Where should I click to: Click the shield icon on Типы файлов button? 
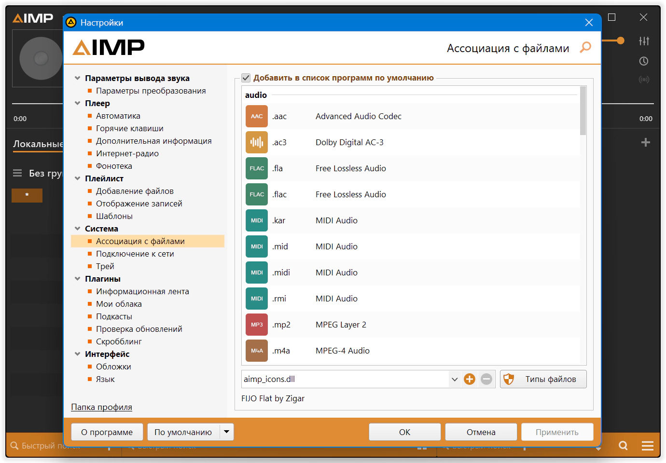click(509, 379)
